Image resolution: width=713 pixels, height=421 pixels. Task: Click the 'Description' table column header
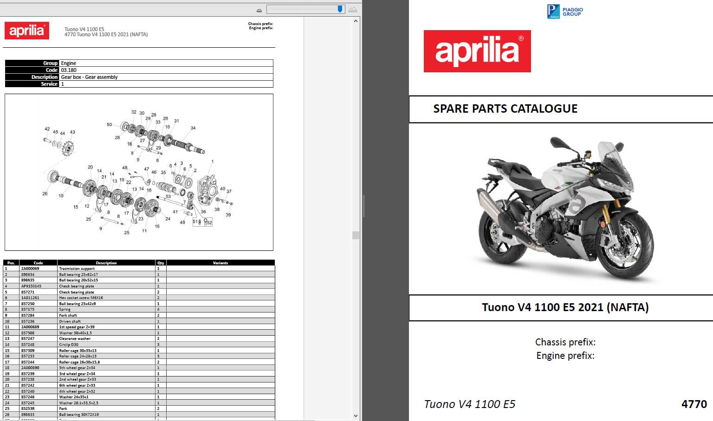click(106, 263)
